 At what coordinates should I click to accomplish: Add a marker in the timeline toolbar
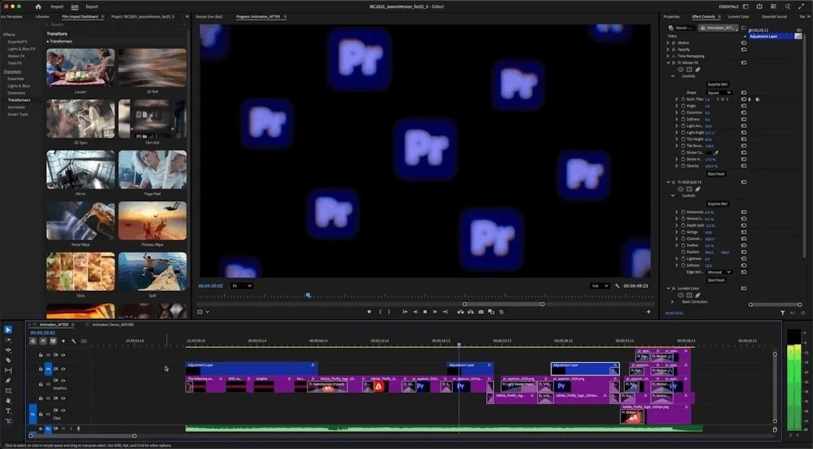point(63,341)
